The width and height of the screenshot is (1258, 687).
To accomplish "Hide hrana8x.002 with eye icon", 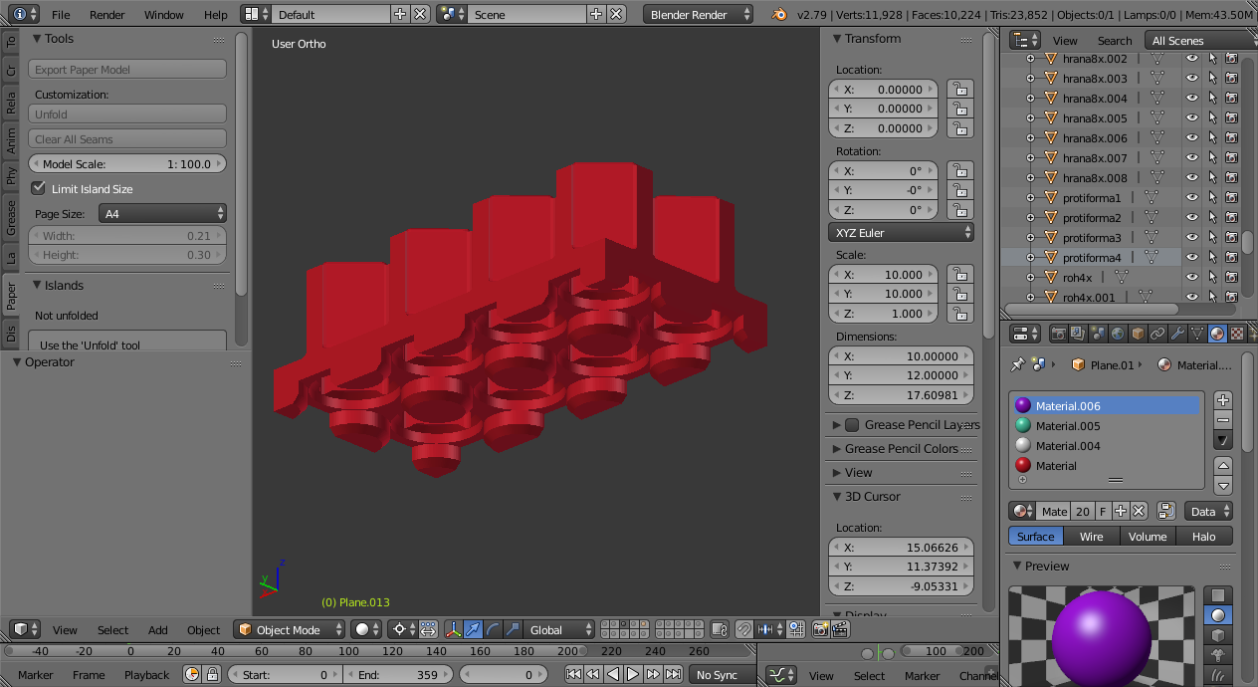I will (x=1192, y=59).
